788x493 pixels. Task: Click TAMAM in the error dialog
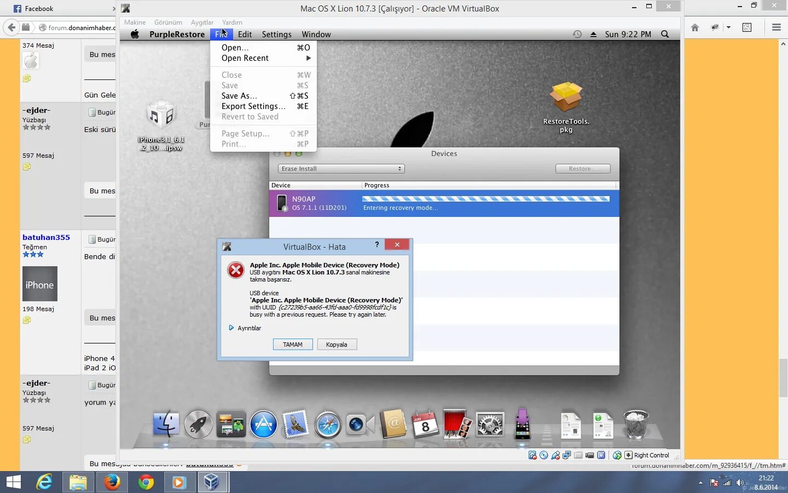click(x=293, y=345)
